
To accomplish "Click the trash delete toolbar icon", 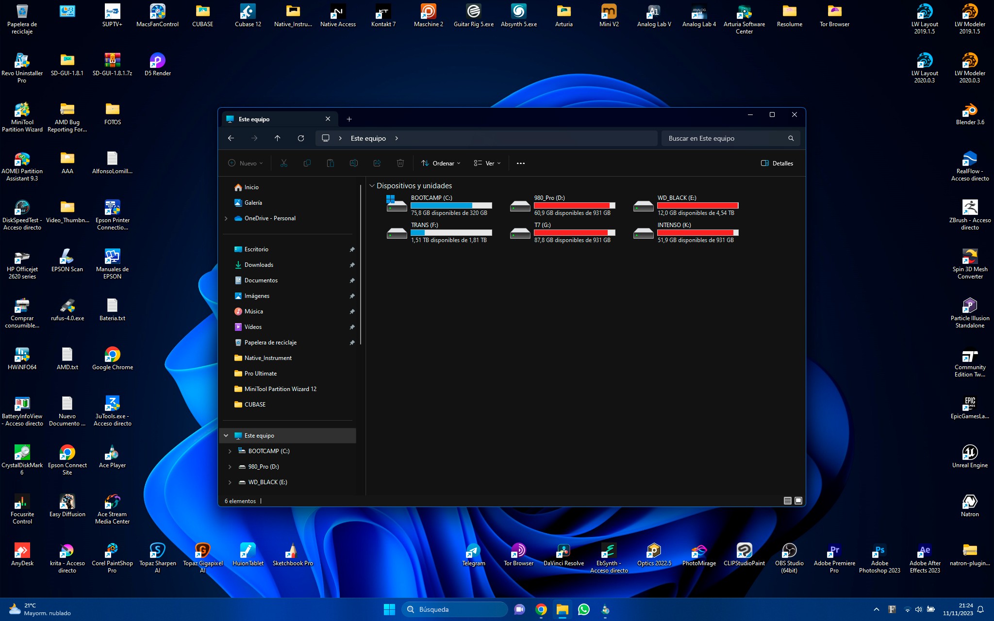I will tap(400, 163).
